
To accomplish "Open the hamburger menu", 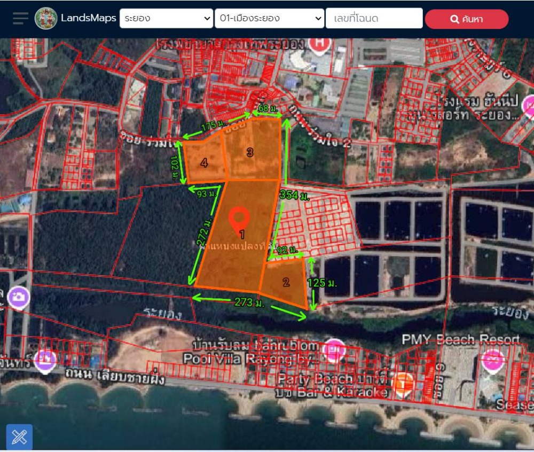I will pos(20,19).
